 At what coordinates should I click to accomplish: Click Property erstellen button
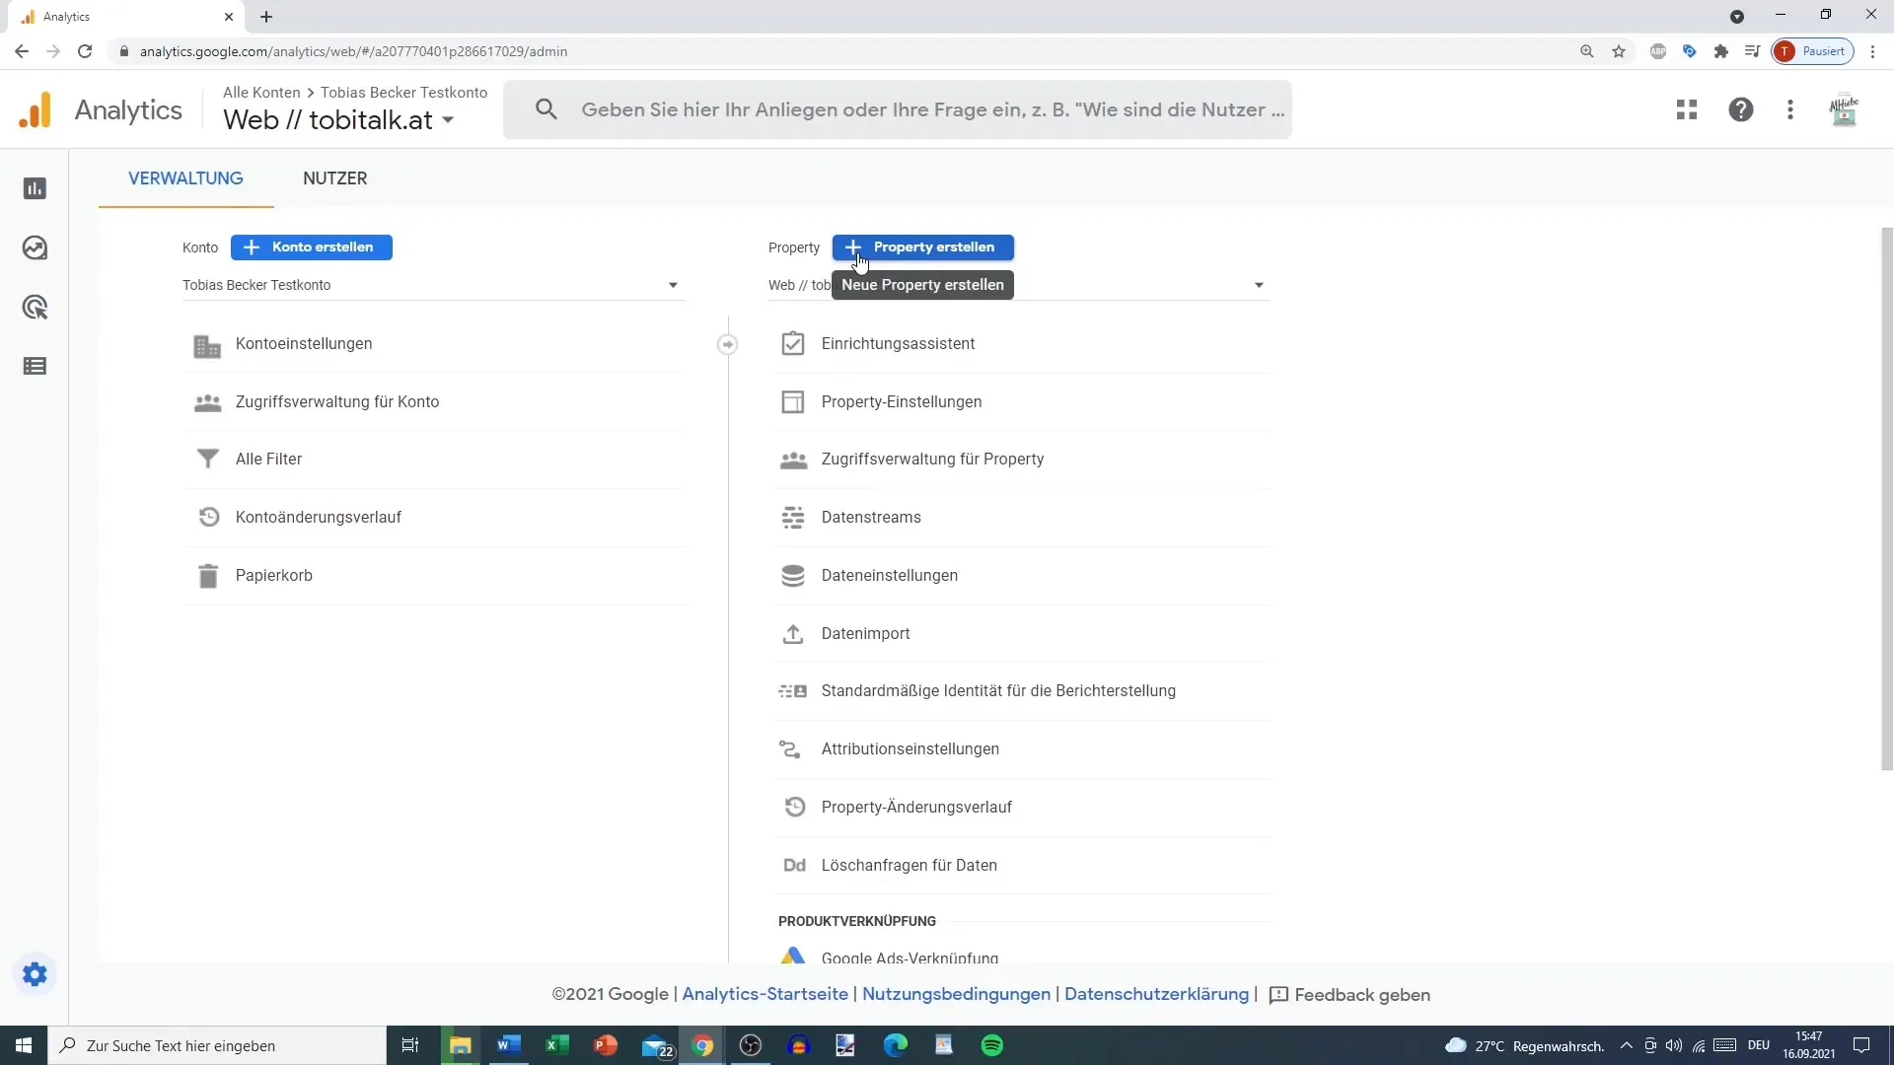(x=923, y=246)
